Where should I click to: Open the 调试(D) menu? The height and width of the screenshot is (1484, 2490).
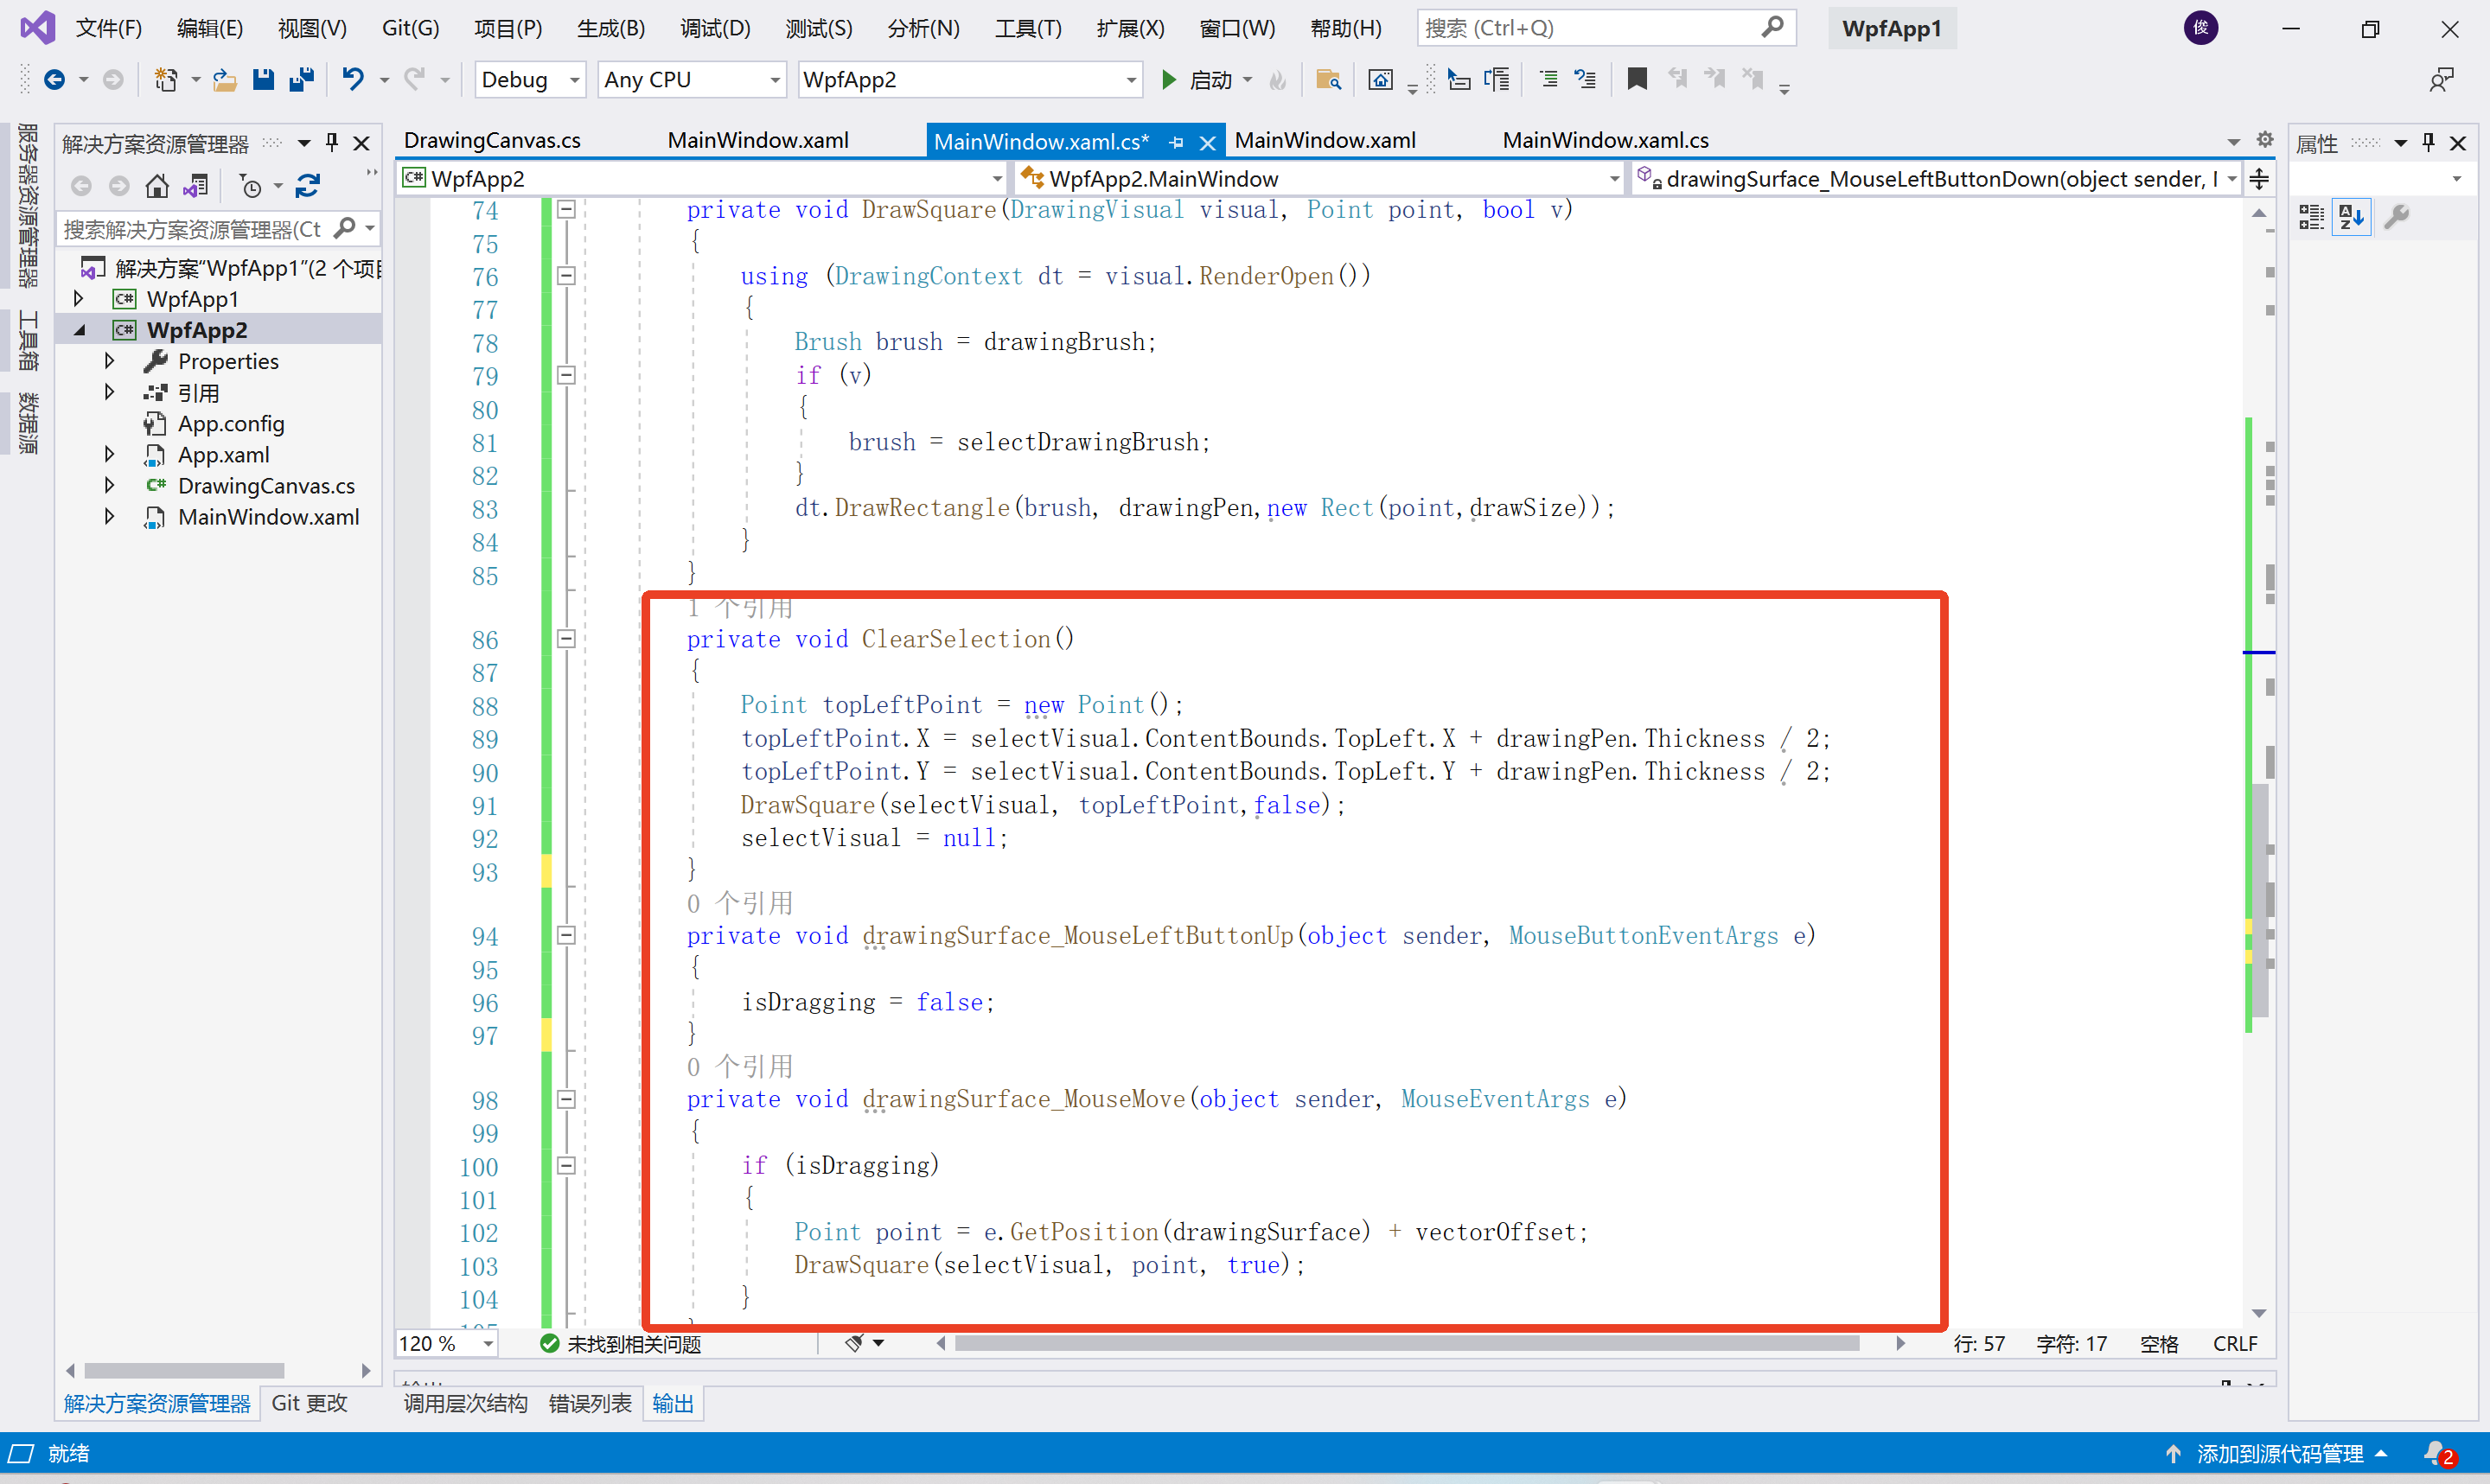[x=714, y=28]
